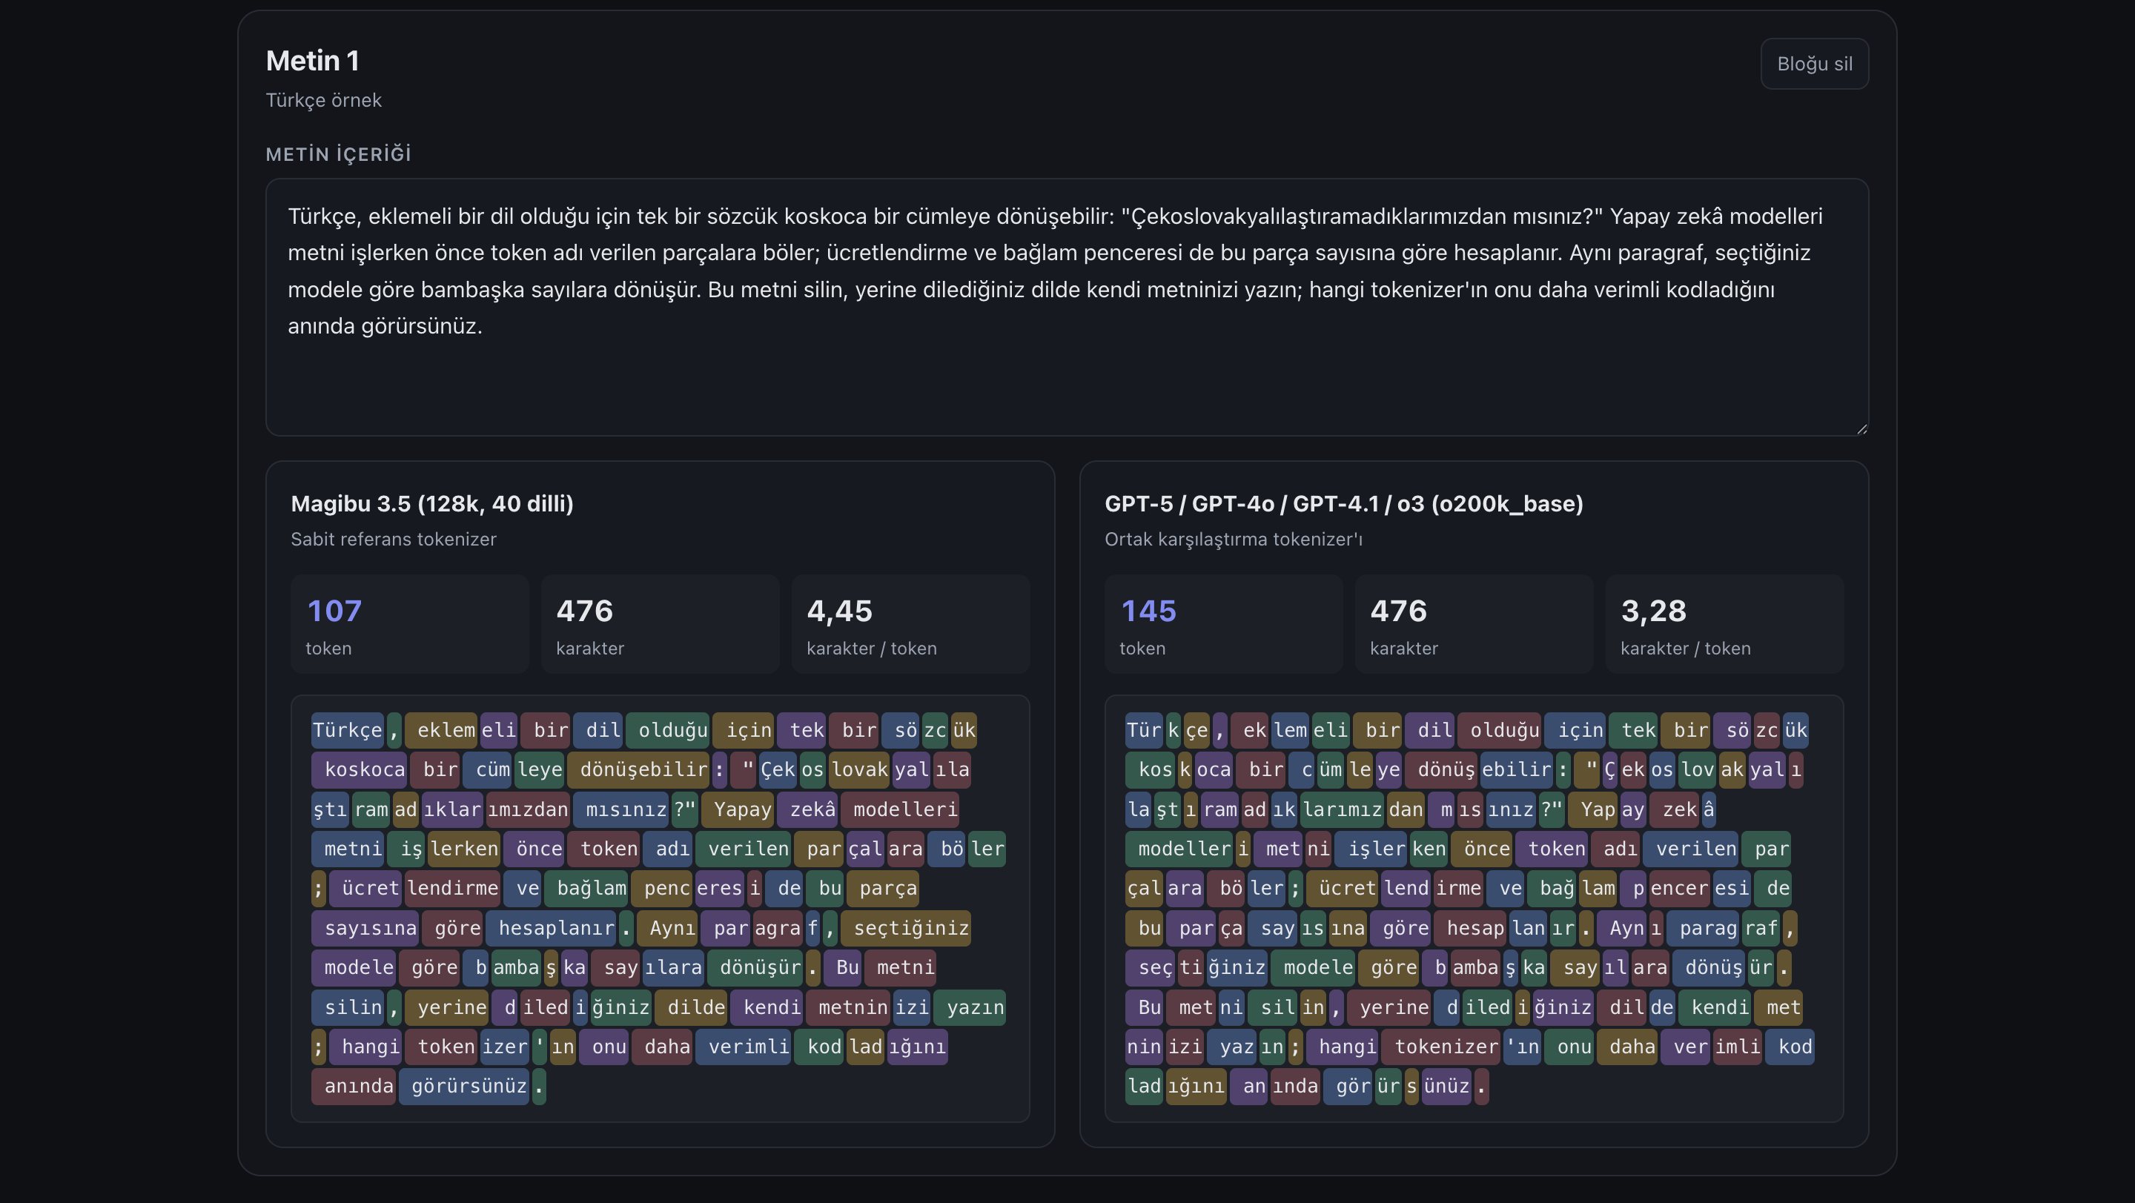Click the "kendi" token chip in GPT panel
The image size is (2135, 1203).
coord(1714,1007)
